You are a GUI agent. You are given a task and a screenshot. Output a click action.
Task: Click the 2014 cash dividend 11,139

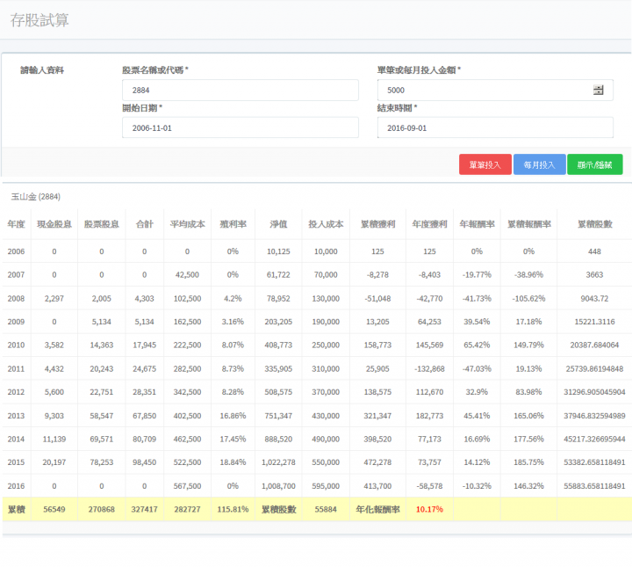point(54,439)
